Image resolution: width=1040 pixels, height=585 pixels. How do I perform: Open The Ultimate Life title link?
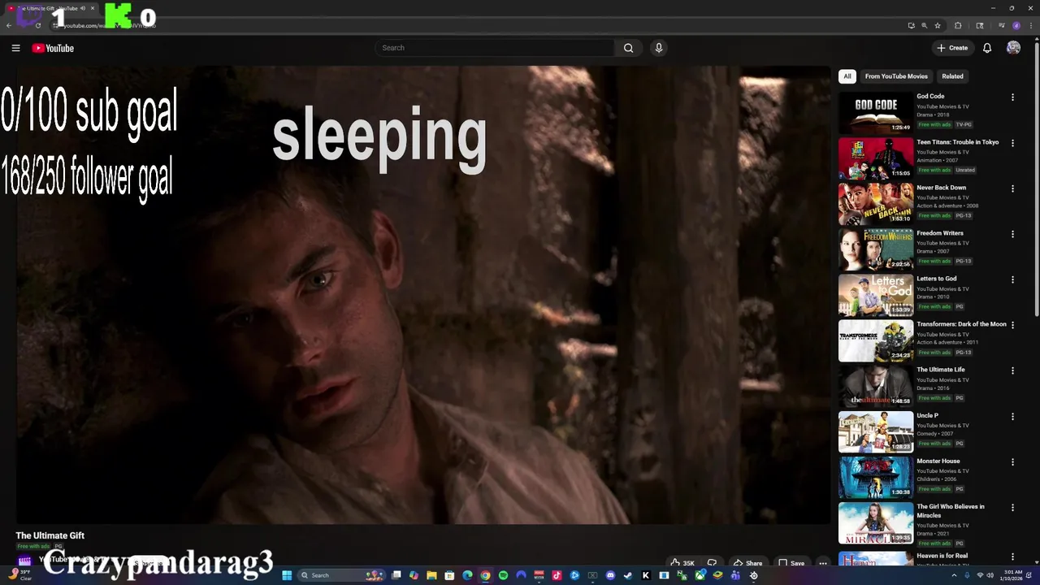click(941, 370)
